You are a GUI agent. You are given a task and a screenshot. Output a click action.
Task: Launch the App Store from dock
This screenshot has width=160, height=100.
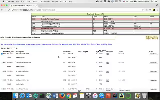point(101,95)
